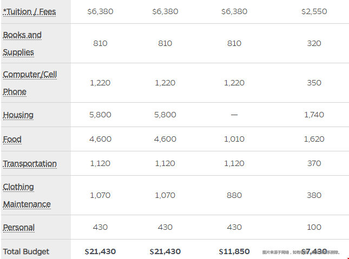This screenshot has width=349, height=259.
Task: Select the 1,740 housing value
Action: pos(314,115)
